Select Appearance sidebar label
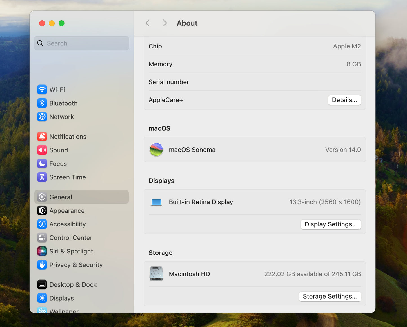 pos(67,210)
